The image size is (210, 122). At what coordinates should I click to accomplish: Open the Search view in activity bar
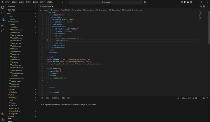[3, 13]
